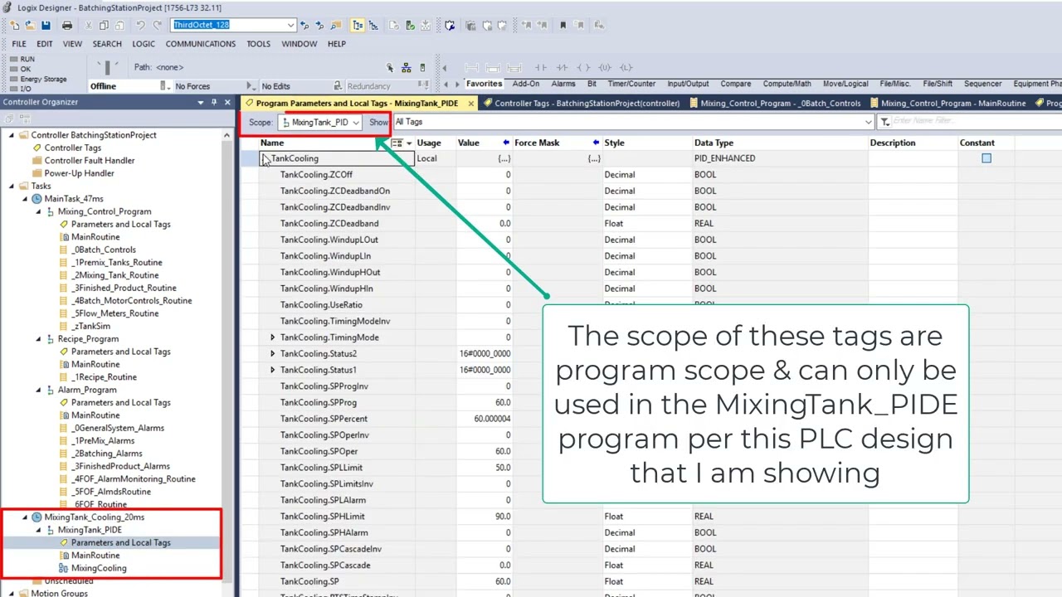This screenshot has height=597, width=1062.
Task: Toggle the highlighted Controller Organizer toolbar icon
Action: tap(356, 25)
